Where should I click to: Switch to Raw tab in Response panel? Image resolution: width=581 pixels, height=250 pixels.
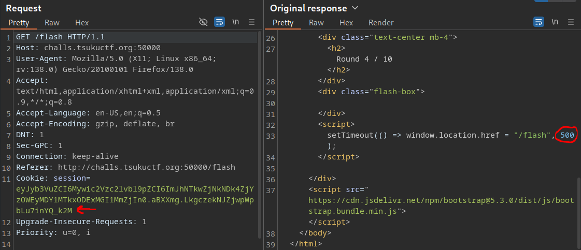coord(317,23)
